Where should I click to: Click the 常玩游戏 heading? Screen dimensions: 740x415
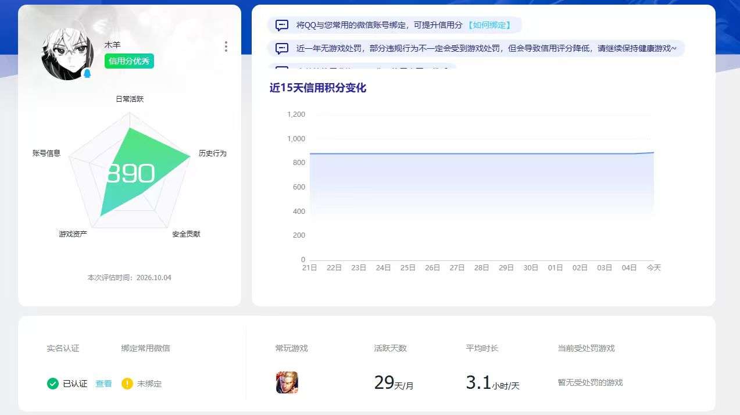point(291,348)
